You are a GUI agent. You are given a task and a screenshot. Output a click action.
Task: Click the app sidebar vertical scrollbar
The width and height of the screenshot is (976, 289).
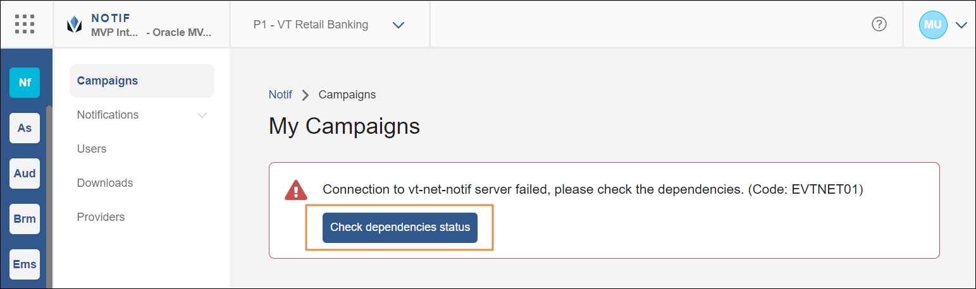pyautogui.click(x=49, y=189)
